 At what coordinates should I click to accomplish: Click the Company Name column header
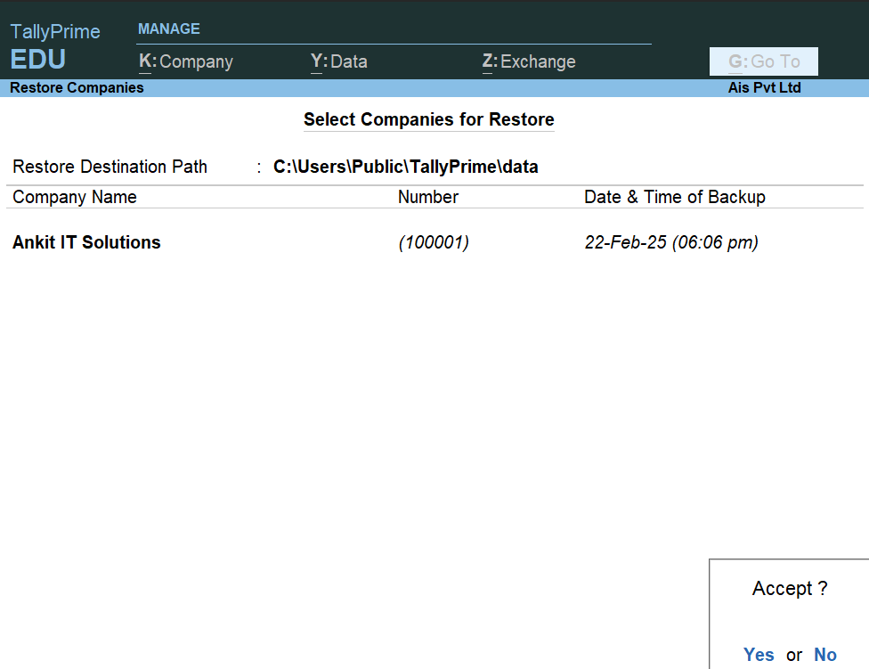pos(75,197)
